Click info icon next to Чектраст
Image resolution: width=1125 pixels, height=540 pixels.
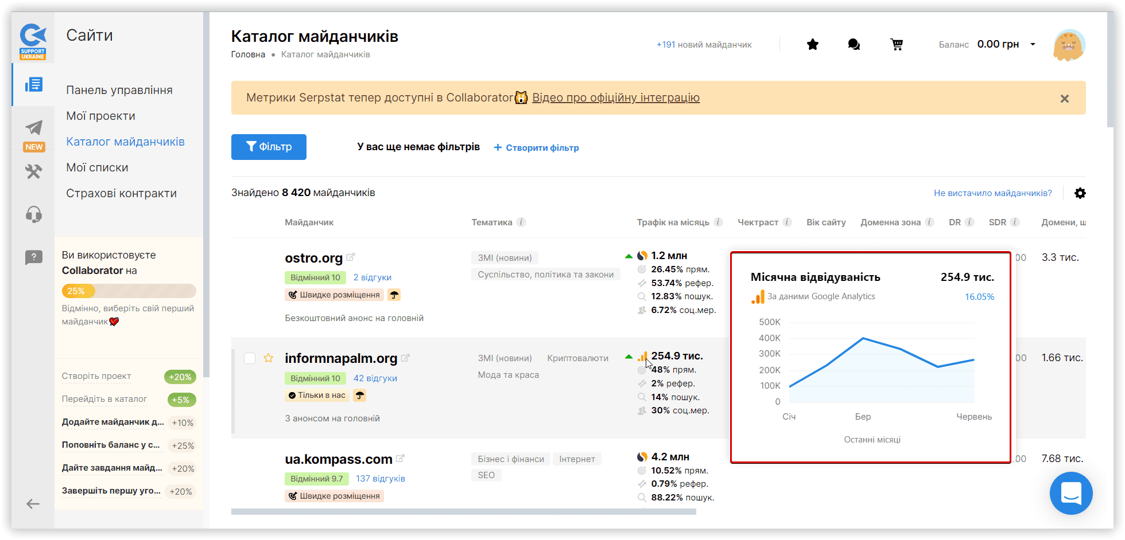coord(787,222)
